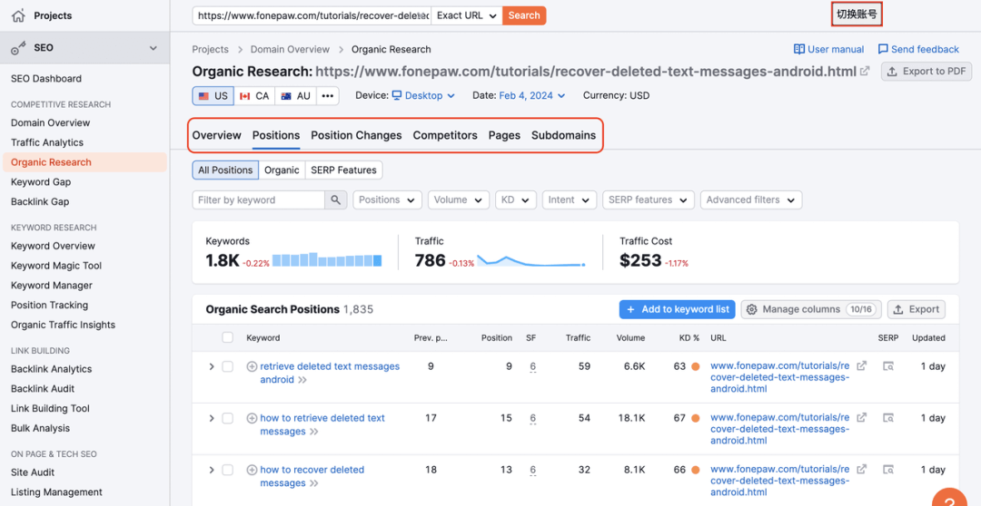The height and width of the screenshot is (506, 981).
Task: Click plus icon beside 'retrieve deleted text messages'
Action: [x=252, y=366]
